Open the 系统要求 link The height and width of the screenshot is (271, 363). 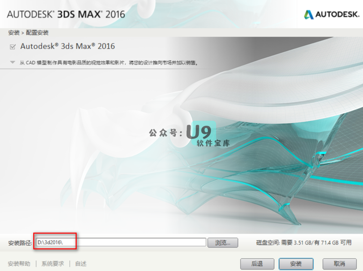pyautogui.click(x=53, y=264)
